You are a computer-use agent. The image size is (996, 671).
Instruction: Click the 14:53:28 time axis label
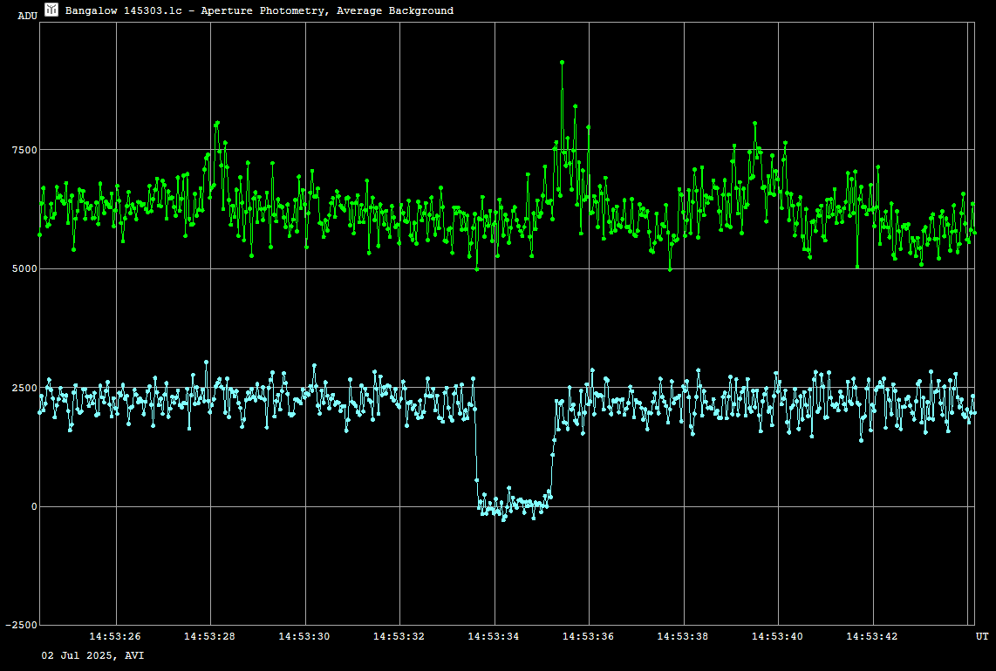pyautogui.click(x=209, y=636)
